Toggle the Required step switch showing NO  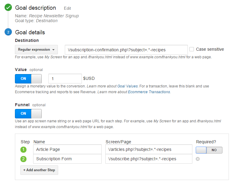[209, 150]
